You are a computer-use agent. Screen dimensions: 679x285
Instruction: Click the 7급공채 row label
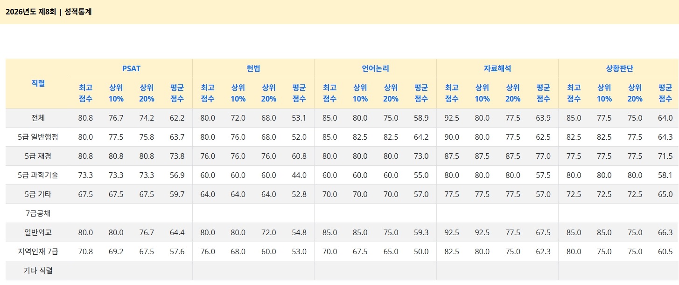pyautogui.click(x=38, y=213)
